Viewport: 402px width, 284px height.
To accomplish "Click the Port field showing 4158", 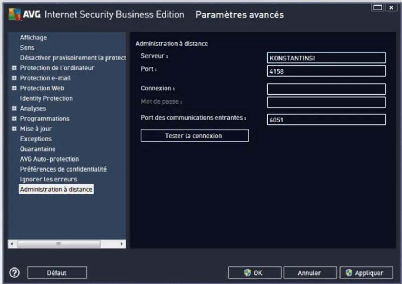I will point(326,71).
